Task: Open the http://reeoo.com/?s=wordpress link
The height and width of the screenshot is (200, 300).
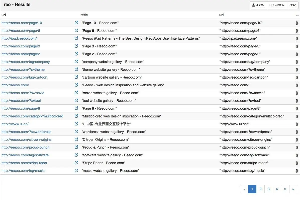Action: 26,132
